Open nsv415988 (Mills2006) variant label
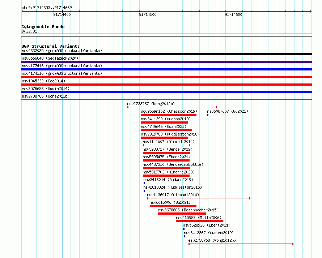 [199, 218]
